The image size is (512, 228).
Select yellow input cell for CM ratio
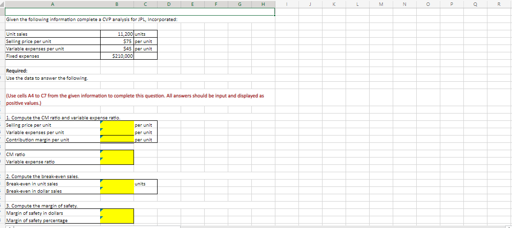point(117,154)
